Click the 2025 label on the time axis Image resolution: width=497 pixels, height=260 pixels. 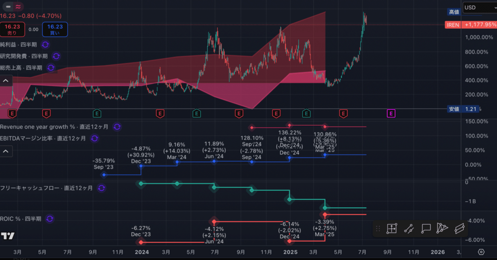pyautogui.click(x=290, y=252)
